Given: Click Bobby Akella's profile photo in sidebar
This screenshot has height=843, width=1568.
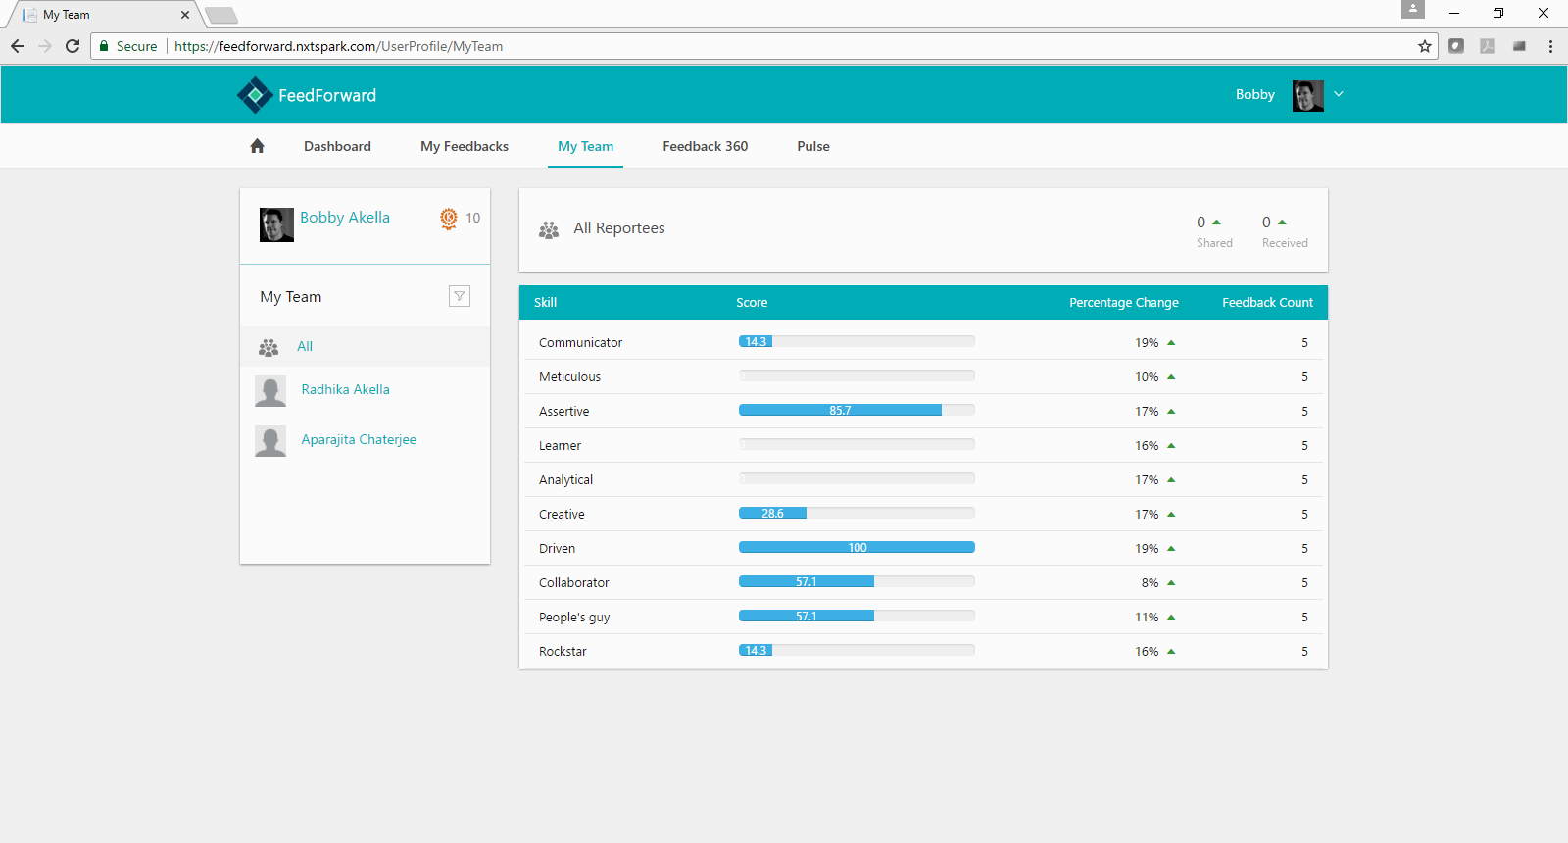Looking at the screenshot, I should click(x=276, y=224).
